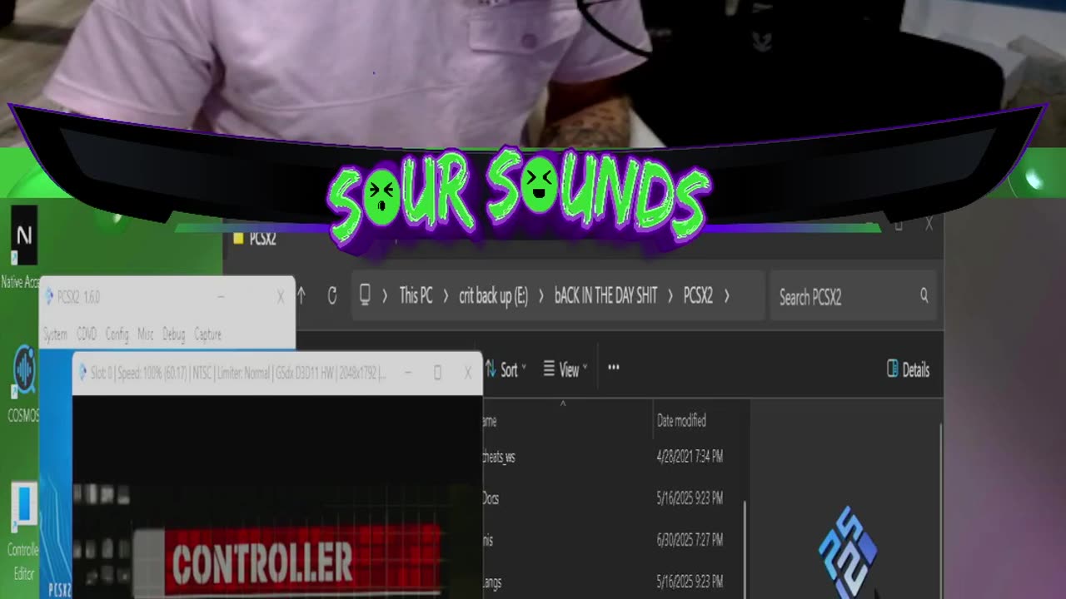
Task: Open the Config menu in PCSX2
Action: [117, 334]
